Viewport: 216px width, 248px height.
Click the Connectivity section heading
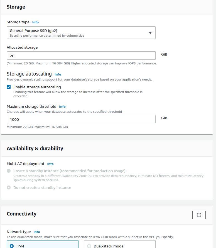point(21,214)
